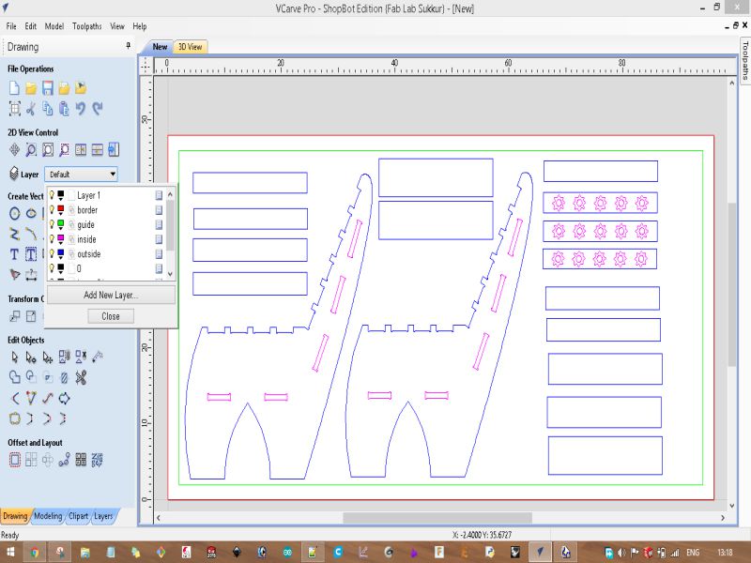This screenshot has height=563, width=751.
Task: Toggle the outside layer lightbulb
Action: 52,254
